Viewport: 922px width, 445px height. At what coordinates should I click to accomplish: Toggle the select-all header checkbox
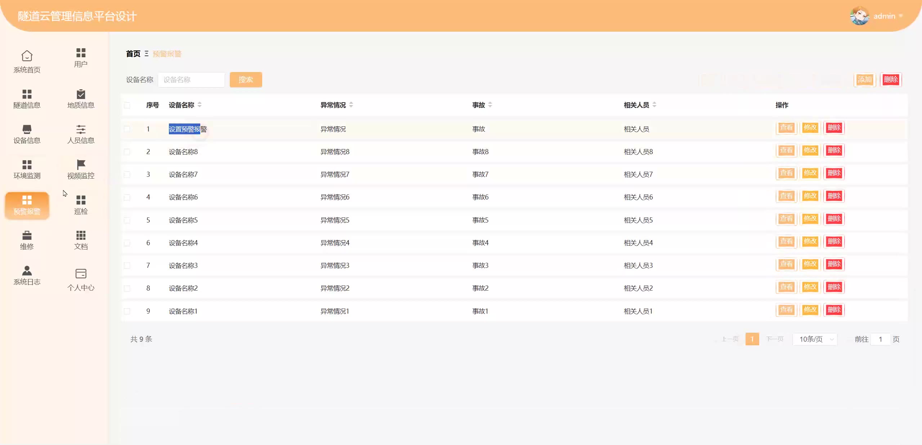click(x=127, y=105)
